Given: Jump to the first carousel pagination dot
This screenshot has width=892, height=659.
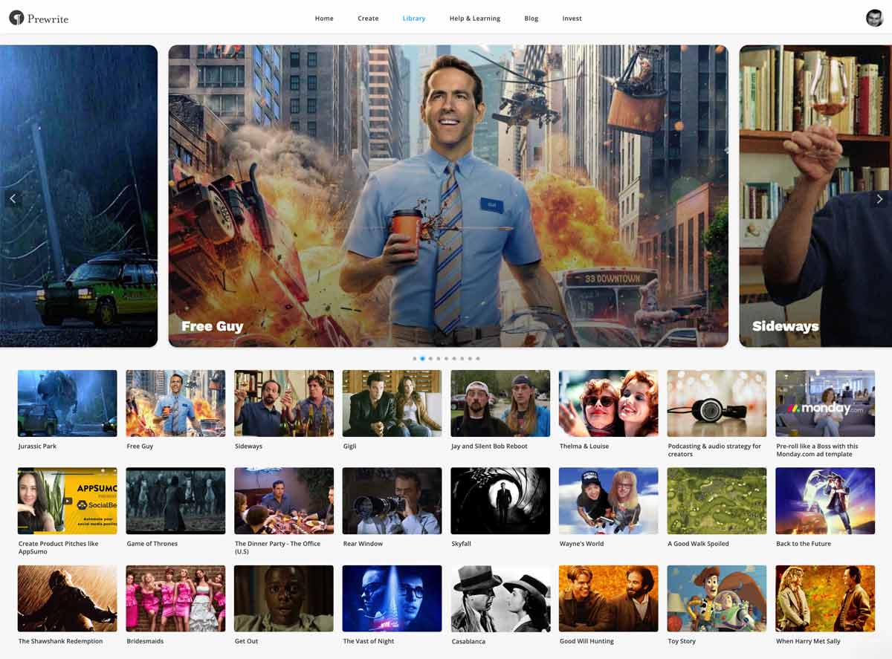Looking at the screenshot, I should pos(415,359).
